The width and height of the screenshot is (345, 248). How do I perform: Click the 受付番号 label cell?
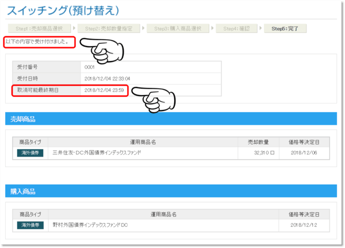coord(47,67)
